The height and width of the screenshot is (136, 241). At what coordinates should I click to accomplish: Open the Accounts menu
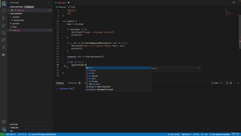[3, 122]
